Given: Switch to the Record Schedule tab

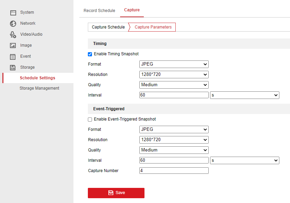Looking at the screenshot, I should [x=99, y=11].
